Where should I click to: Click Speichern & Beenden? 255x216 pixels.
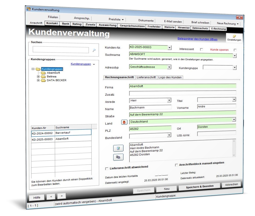[x=199, y=187]
